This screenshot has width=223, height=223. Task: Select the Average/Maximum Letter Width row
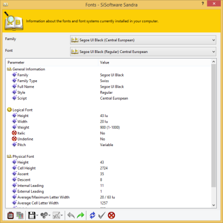click(x=109, y=197)
